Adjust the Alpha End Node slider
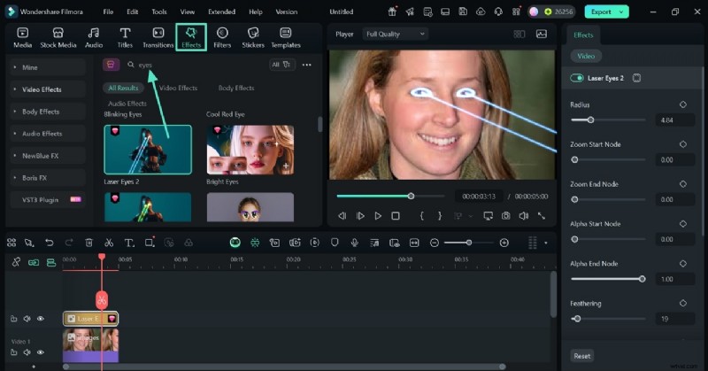Screen dimensions: 708x371 coord(608,279)
